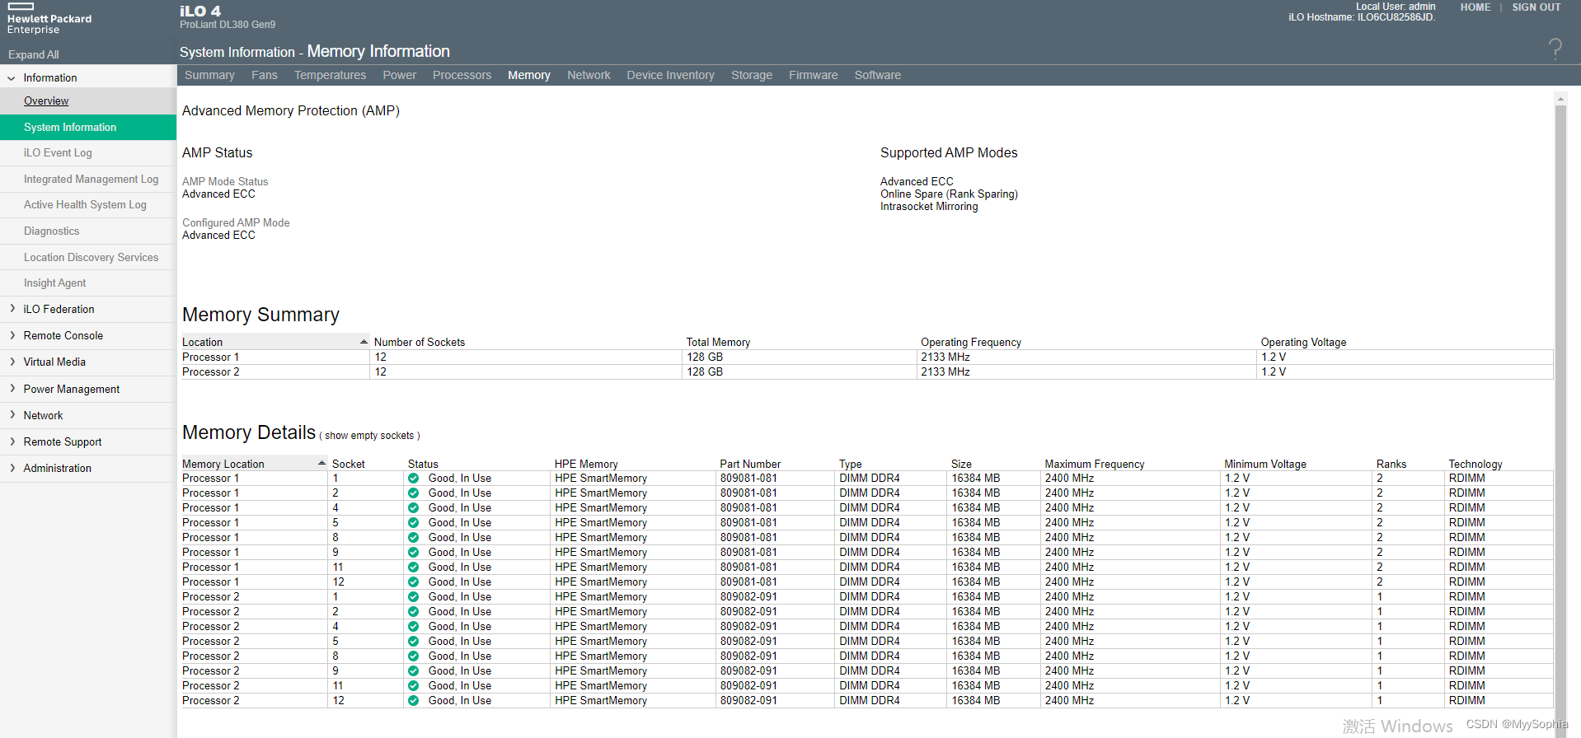Image resolution: width=1581 pixels, height=738 pixels.
Task: Sort Memory Summary by the Location arrow
Action: pyautogui.click(x=364, y=342)
